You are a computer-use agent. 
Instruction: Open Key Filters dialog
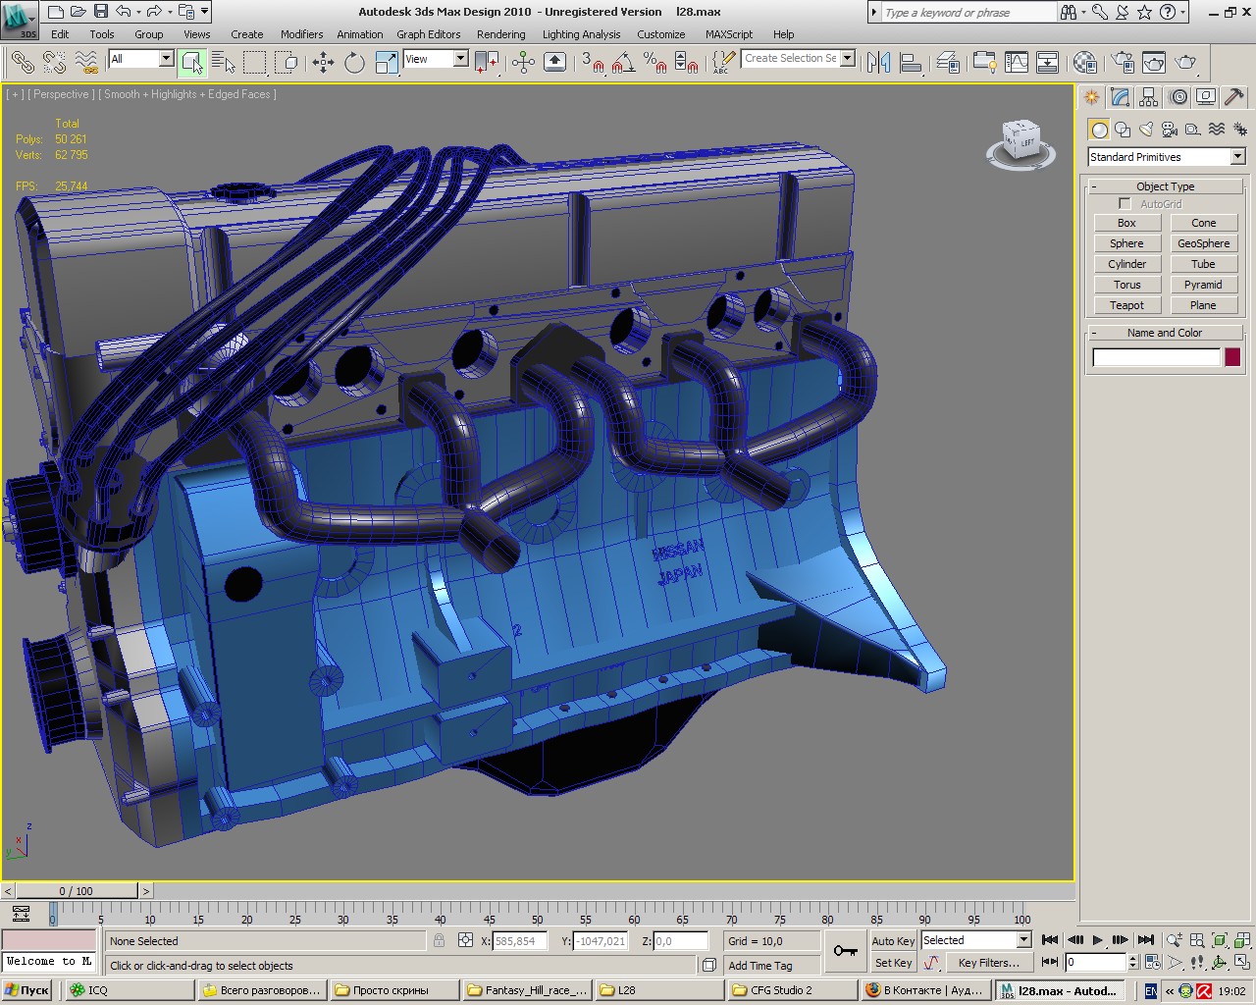pyautogui.click(x=988, y=963)
